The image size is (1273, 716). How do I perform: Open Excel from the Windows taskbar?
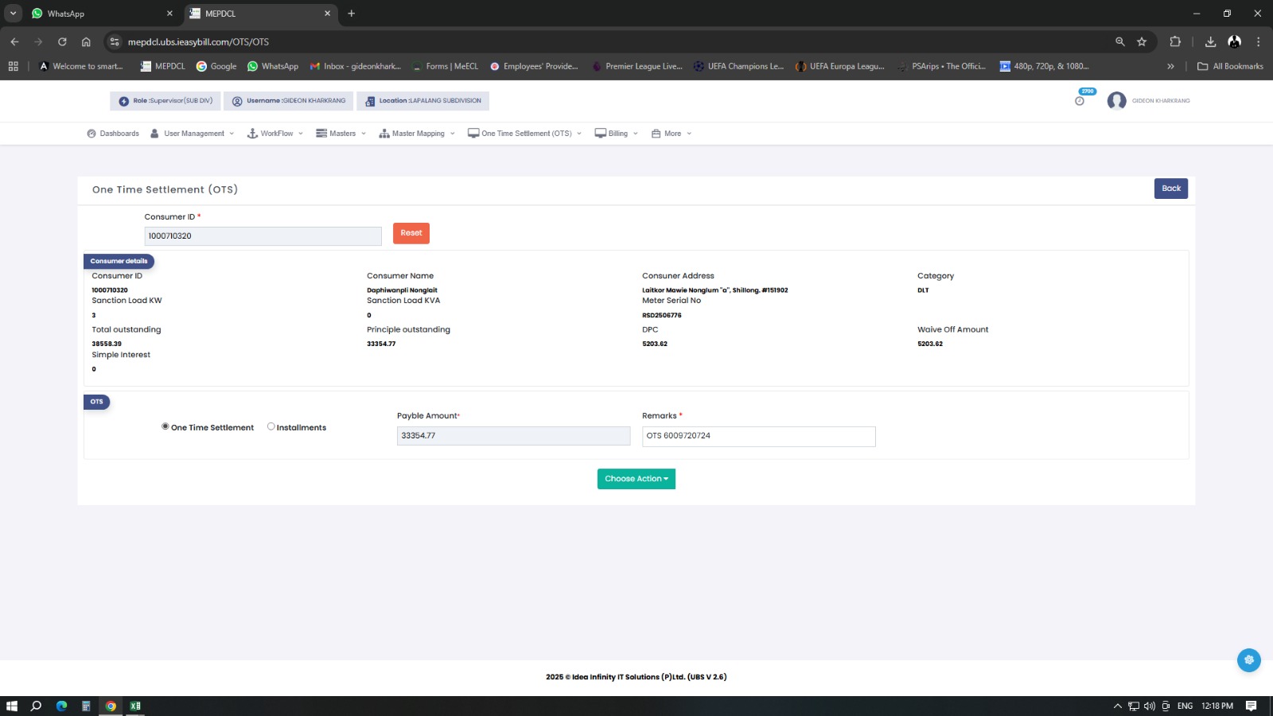[135, 706]
